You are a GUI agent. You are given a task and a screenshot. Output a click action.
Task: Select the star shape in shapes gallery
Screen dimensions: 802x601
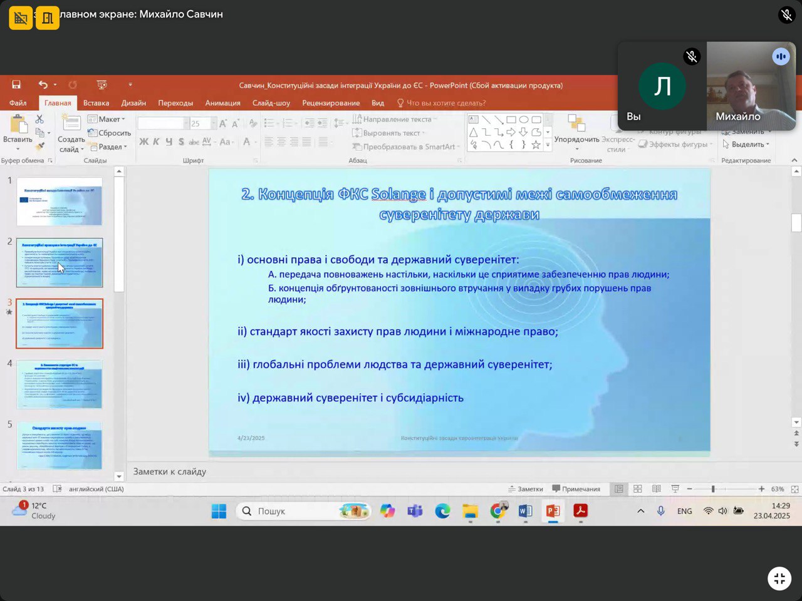pos(536,145)
